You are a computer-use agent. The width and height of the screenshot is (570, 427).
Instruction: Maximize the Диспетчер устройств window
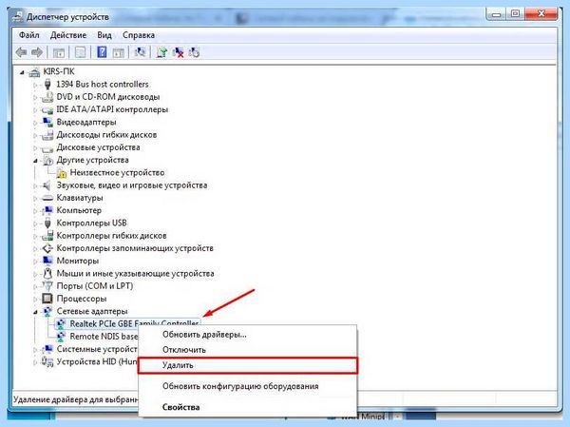click(515, 14)
